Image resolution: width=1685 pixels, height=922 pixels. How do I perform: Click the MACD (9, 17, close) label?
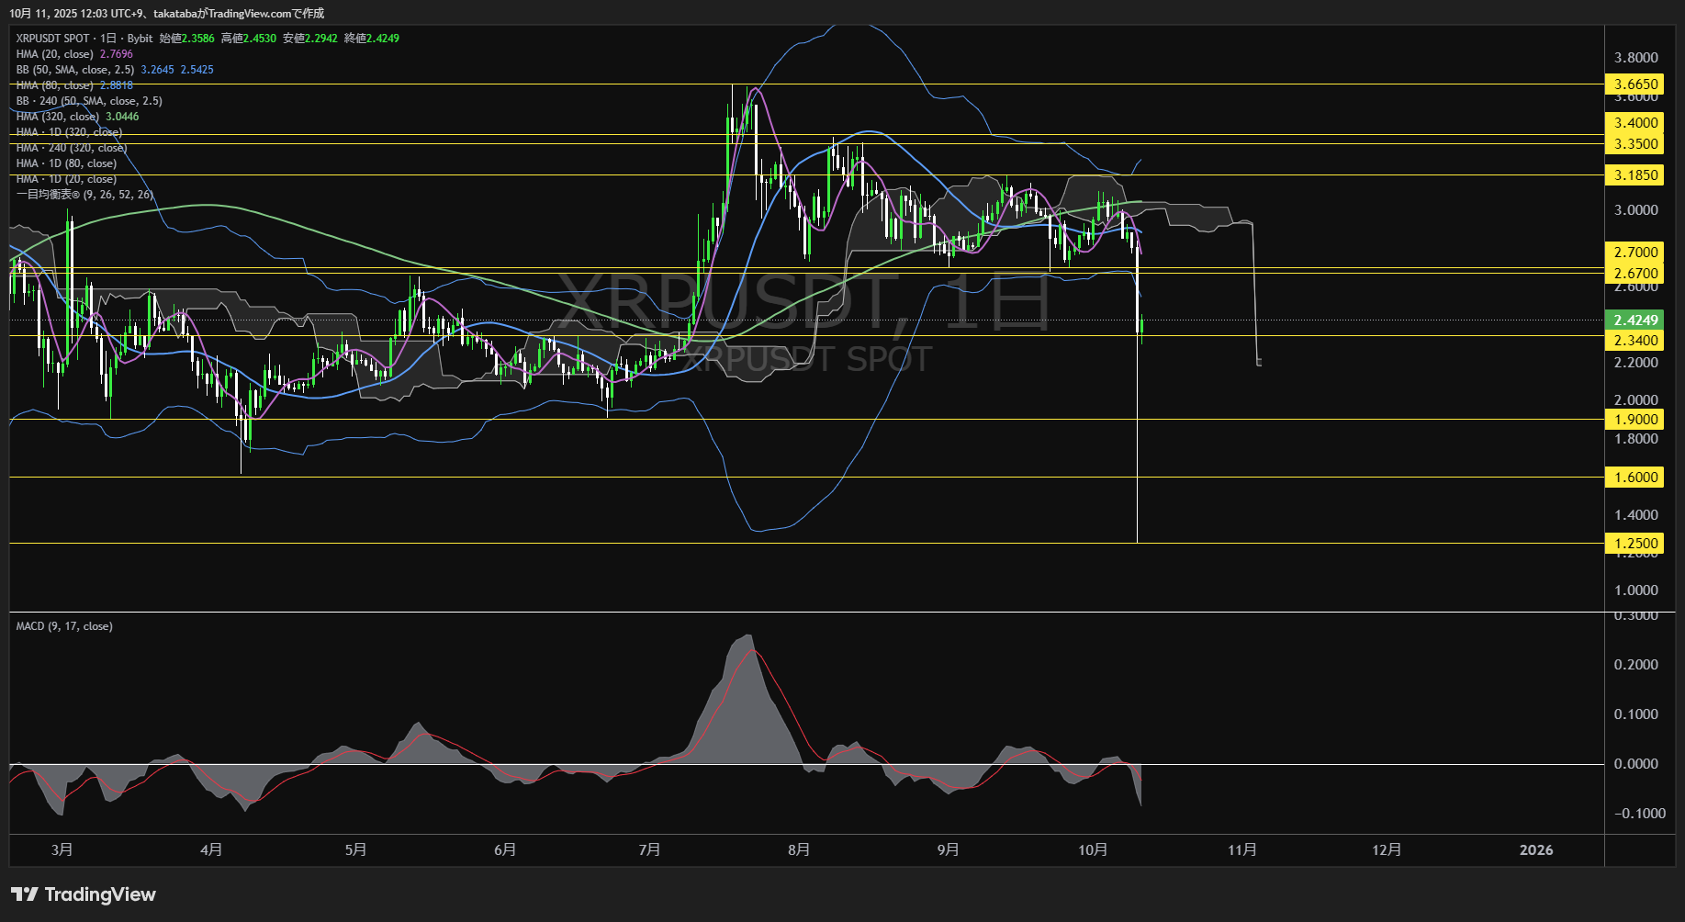(64, 626)
